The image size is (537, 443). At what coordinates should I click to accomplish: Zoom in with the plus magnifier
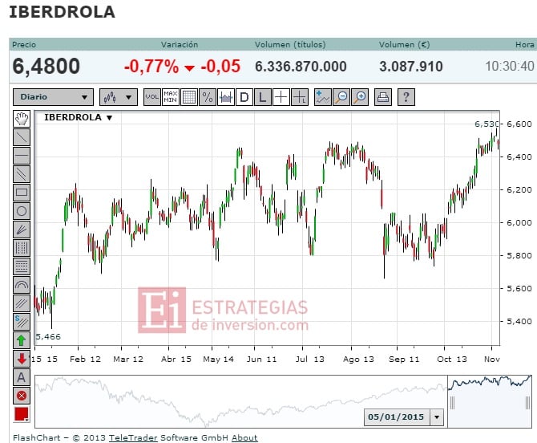point(360,97)
